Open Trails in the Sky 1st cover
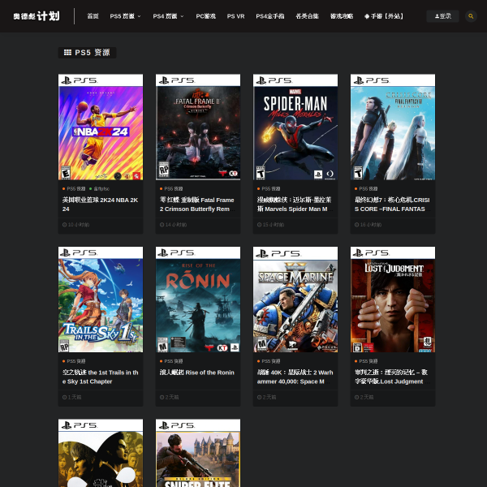Viewport: 487px width, 487px height. pyautogui.click(x=101, y=300)
